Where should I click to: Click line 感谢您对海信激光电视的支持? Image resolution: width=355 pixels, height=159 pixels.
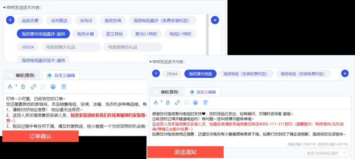223,114
